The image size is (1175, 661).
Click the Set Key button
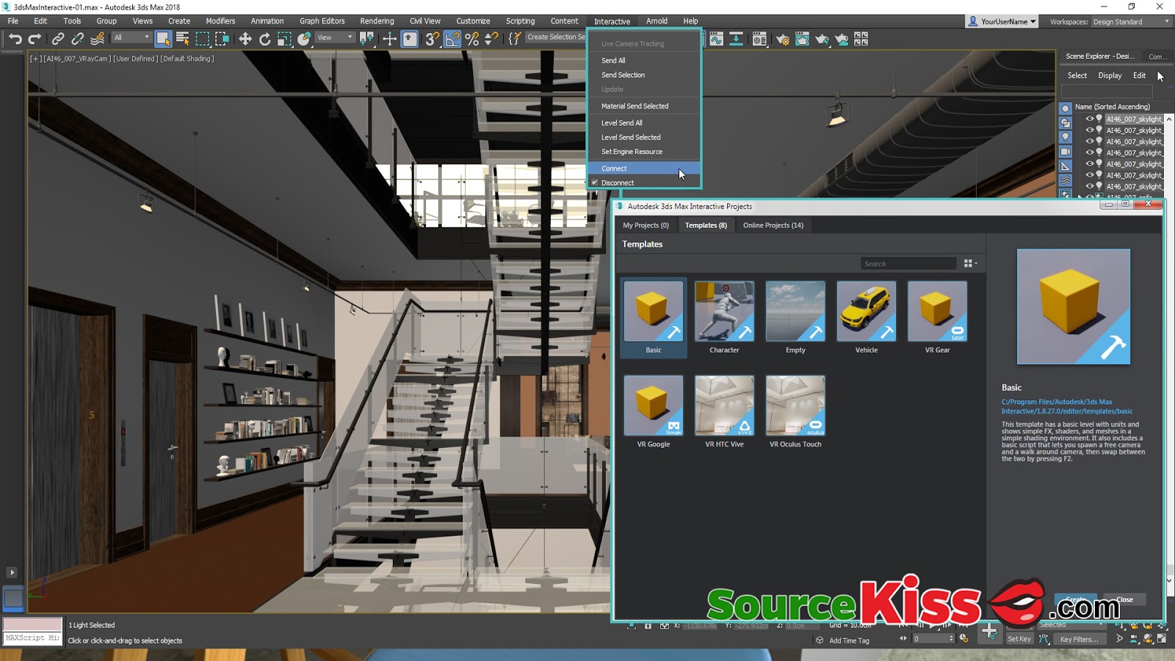coord(1019,639)
